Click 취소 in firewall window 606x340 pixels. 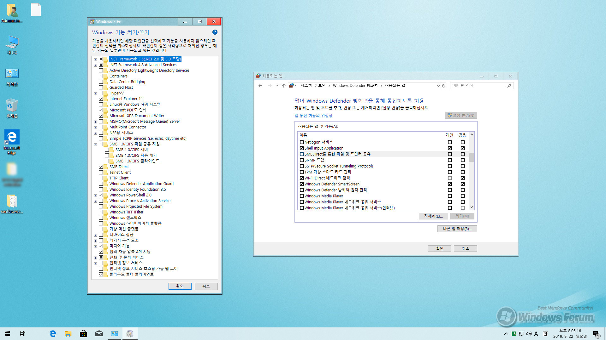[465, 248]
